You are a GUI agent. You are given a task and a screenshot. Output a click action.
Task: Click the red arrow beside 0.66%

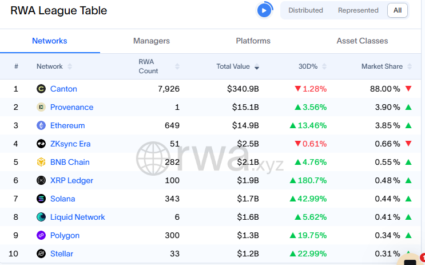(x=408, y=144)
